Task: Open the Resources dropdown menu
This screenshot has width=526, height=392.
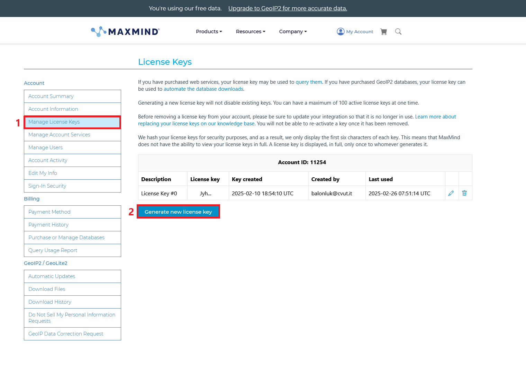Action: click(251, 32)
